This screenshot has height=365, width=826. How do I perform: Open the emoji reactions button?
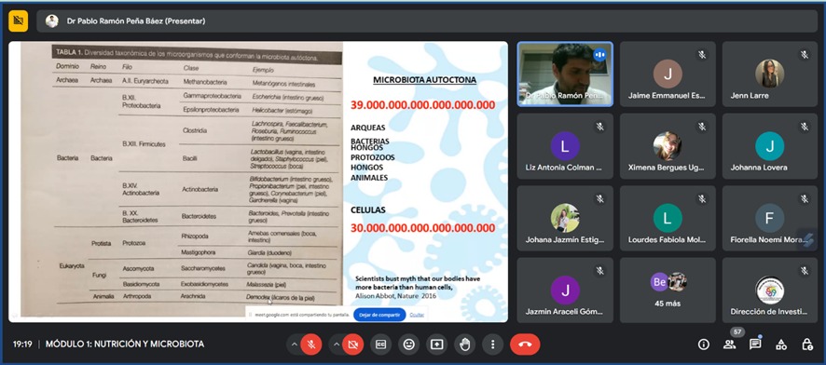[x=408, y=345]
